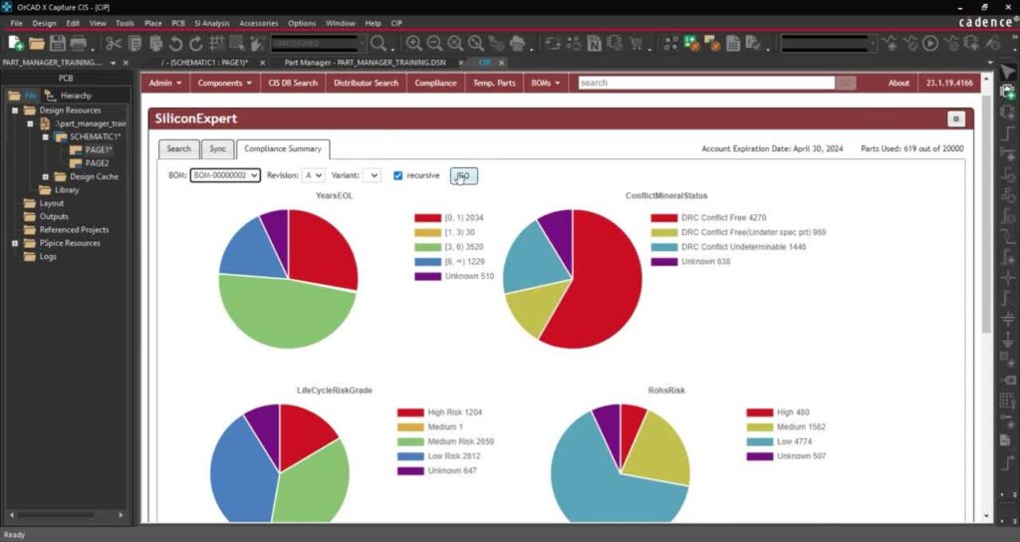The image size is (1020, 542).
Task: Click the play simulation icon
Action: [x=931, y=44]
